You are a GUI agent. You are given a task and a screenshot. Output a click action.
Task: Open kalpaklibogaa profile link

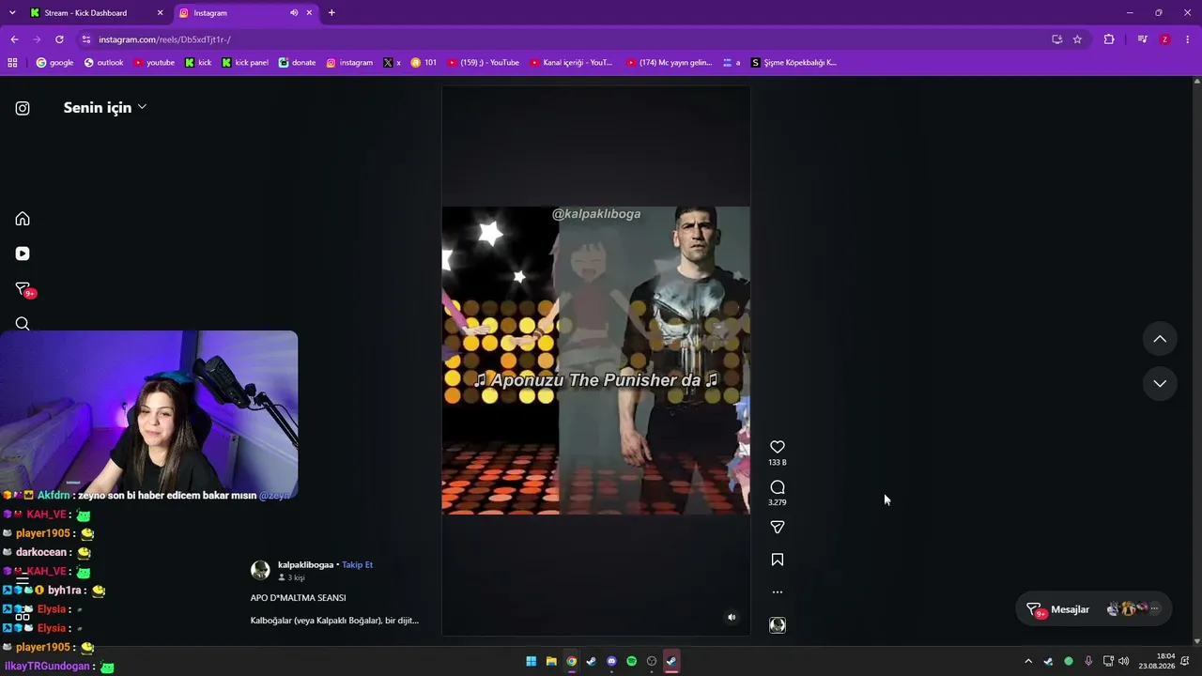click(305, 565)
